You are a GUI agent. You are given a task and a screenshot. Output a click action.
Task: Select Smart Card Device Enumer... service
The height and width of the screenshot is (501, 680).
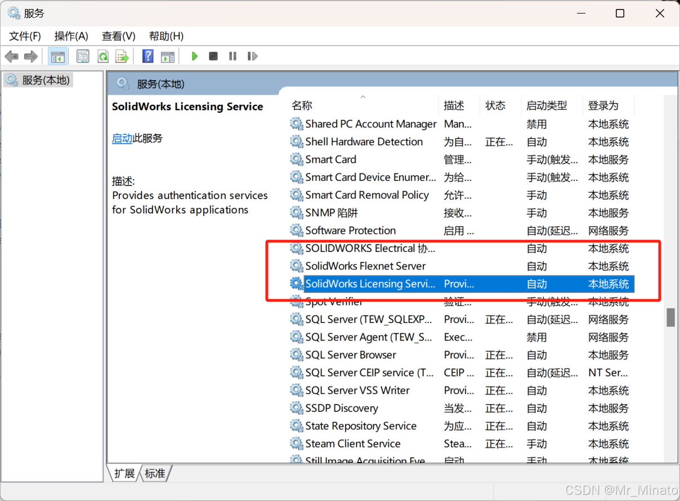370,177
